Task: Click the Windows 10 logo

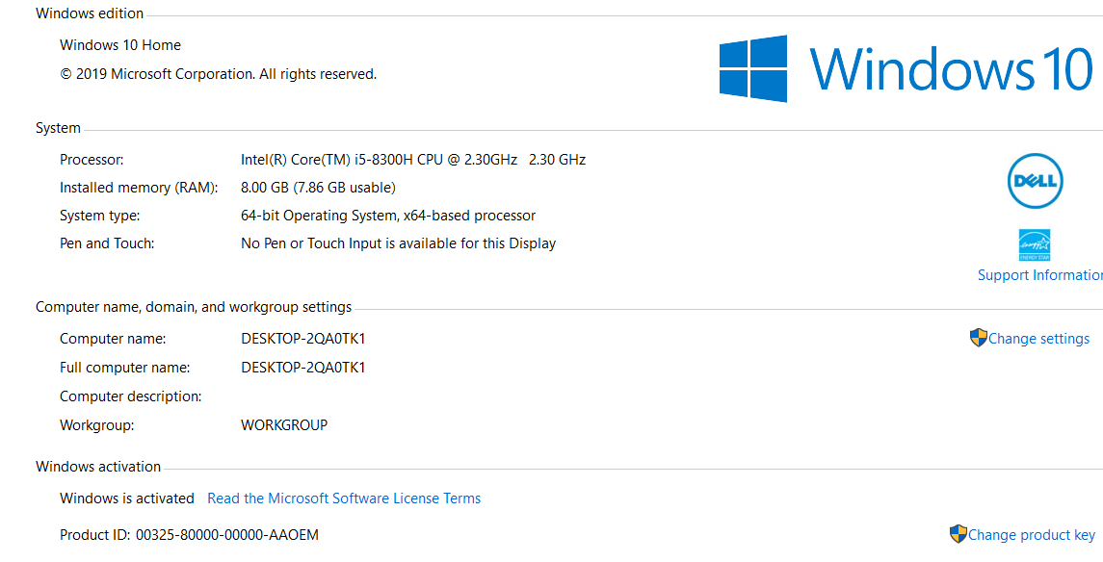Action: coord(906,69)
